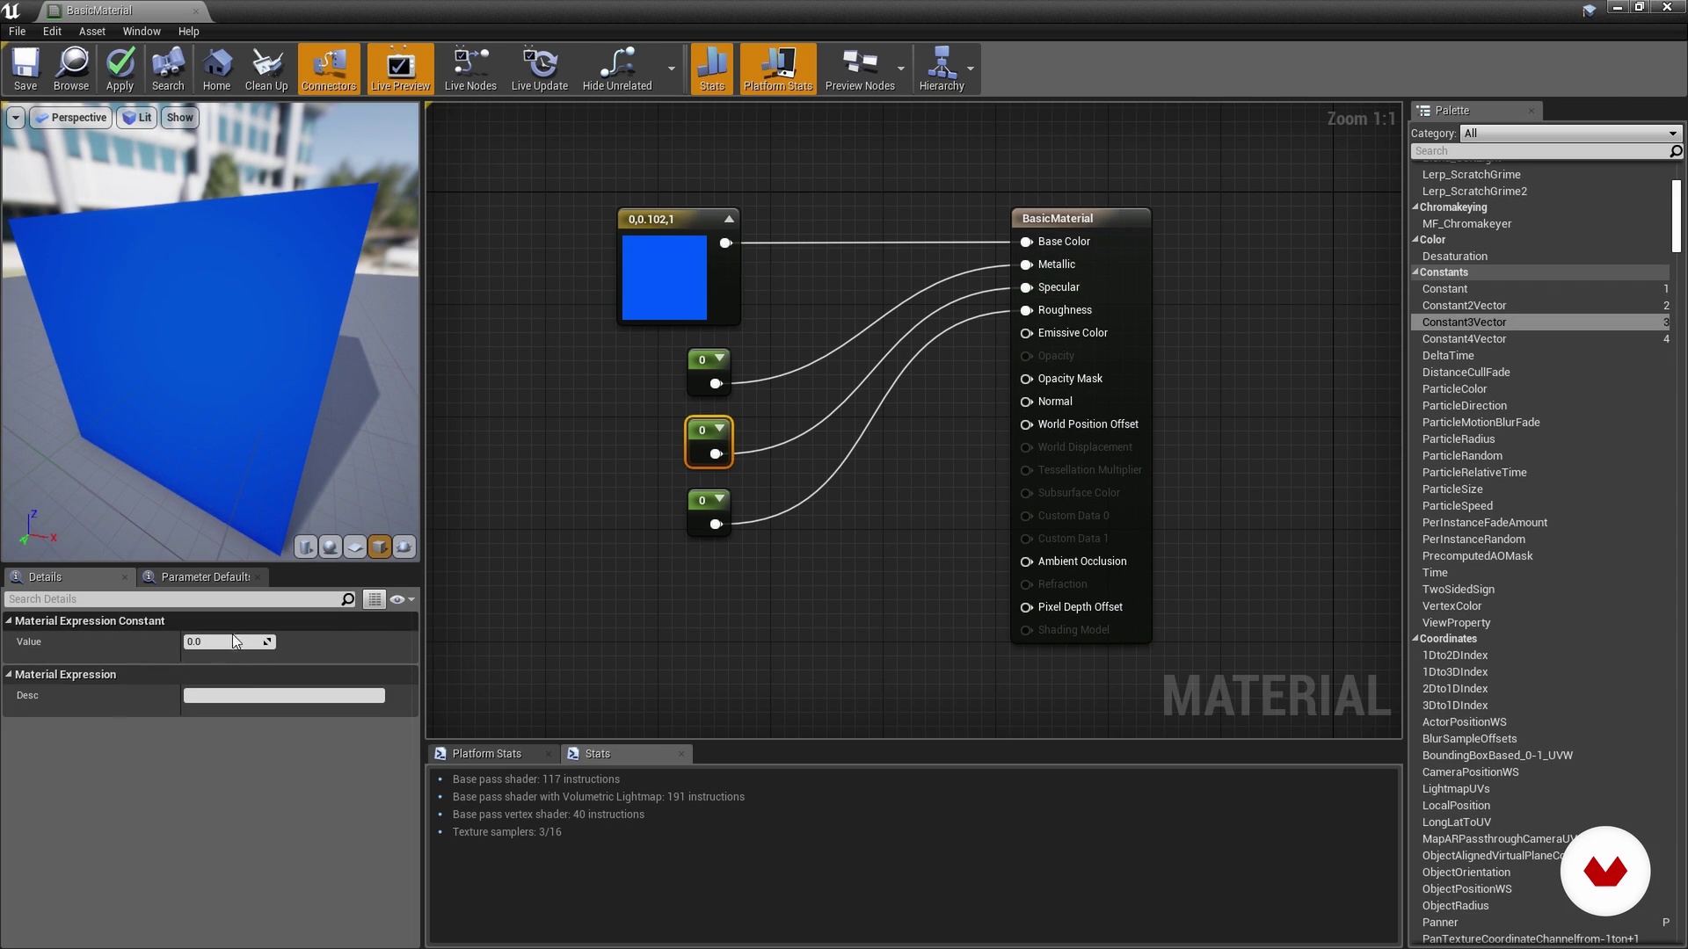Click the Apply checkmark icon
1688x949 pixels.
(120, 65)
